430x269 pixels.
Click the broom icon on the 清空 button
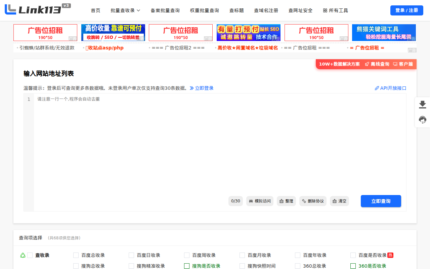pos(335,201)
